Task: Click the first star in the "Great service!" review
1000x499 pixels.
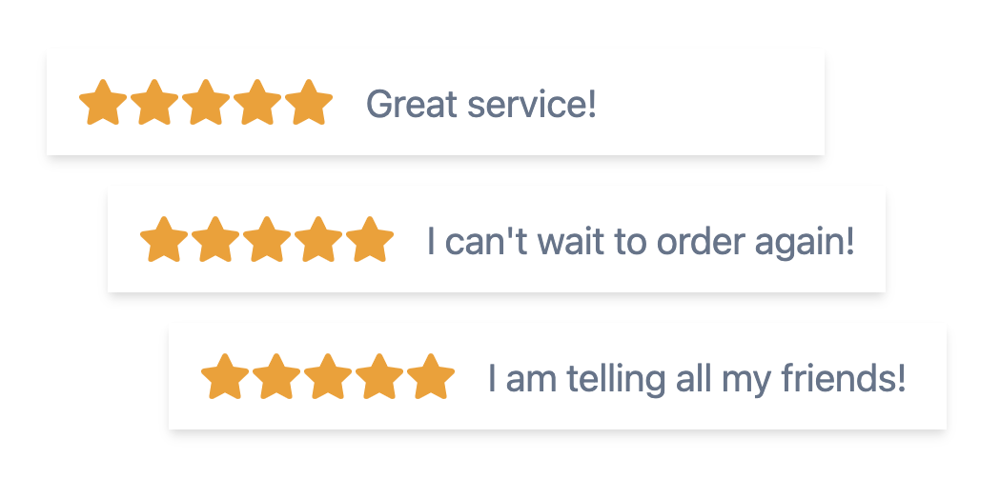Action: click(103, 103)
